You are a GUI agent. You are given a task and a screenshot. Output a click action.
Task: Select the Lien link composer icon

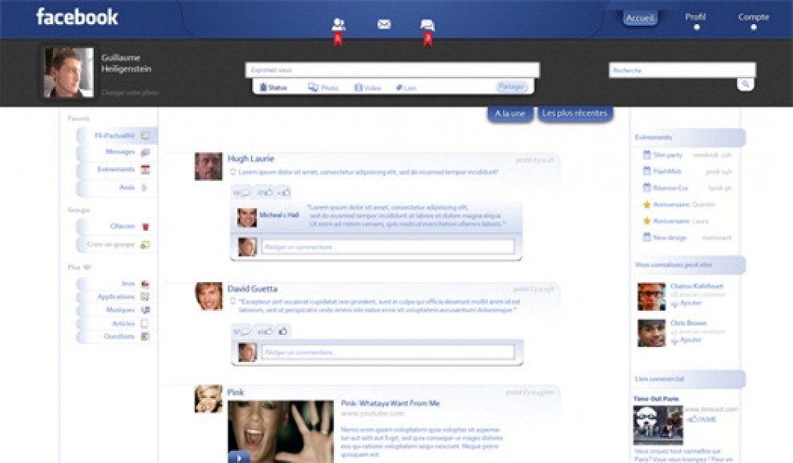399,88
